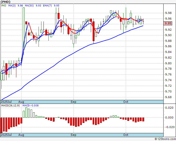This screenshot has width=176, height=141.
Task: Click 2025Jul on the price chart date axis
Action: [x=6, y=102]
